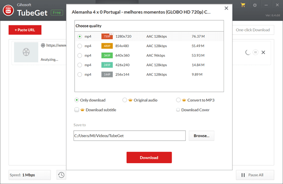Choose the Only download option
283x184 pixels.
(77, 100)
